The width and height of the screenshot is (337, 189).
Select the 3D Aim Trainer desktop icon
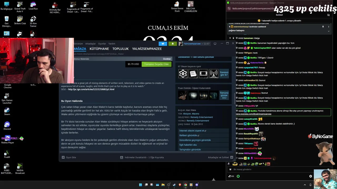point(33,22)
